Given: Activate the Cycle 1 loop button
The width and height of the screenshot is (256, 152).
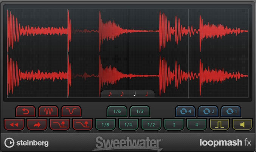Looking at the screenshot, I should click(x=231, y=111).
